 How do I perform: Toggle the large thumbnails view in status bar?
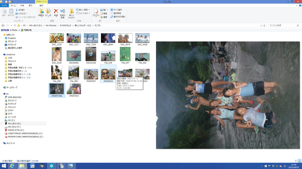click(300, 161)
